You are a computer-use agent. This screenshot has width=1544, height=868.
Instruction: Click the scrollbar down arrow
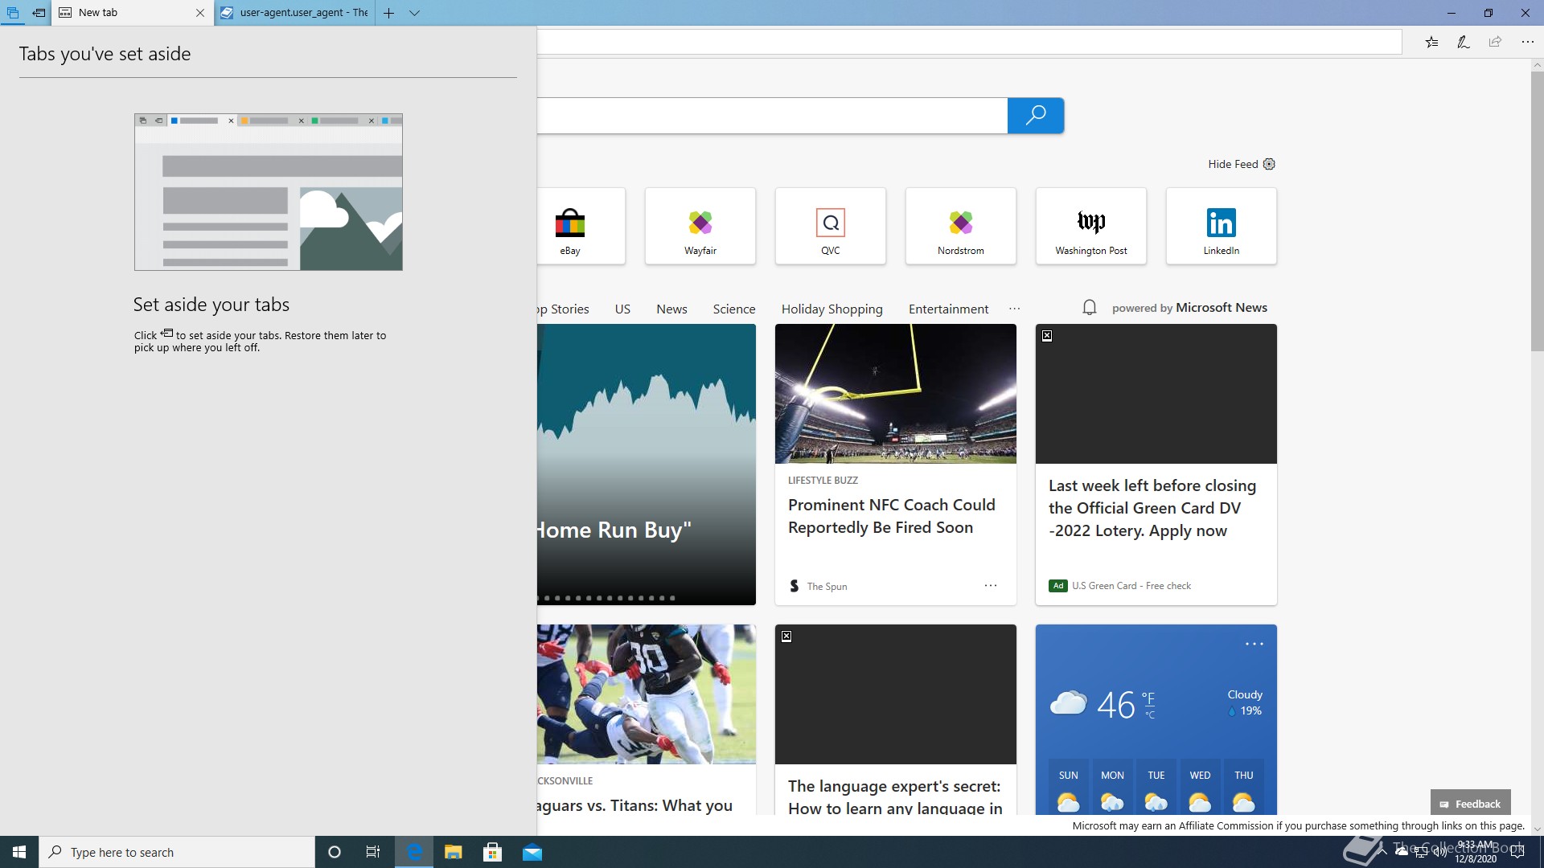1537,829
